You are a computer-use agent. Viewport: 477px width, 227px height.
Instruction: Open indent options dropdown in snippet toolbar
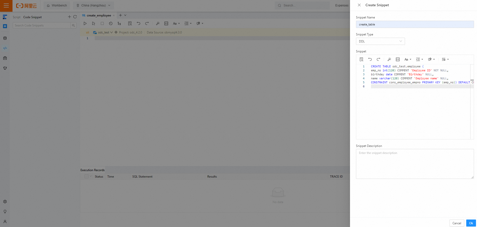(419, 59)
